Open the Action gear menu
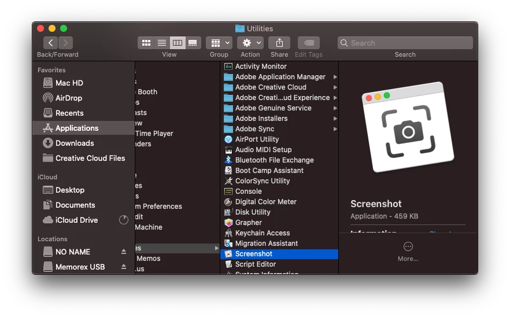Image resolution: width=510 pixels, height=317 pixels. [x=250, y=43]
